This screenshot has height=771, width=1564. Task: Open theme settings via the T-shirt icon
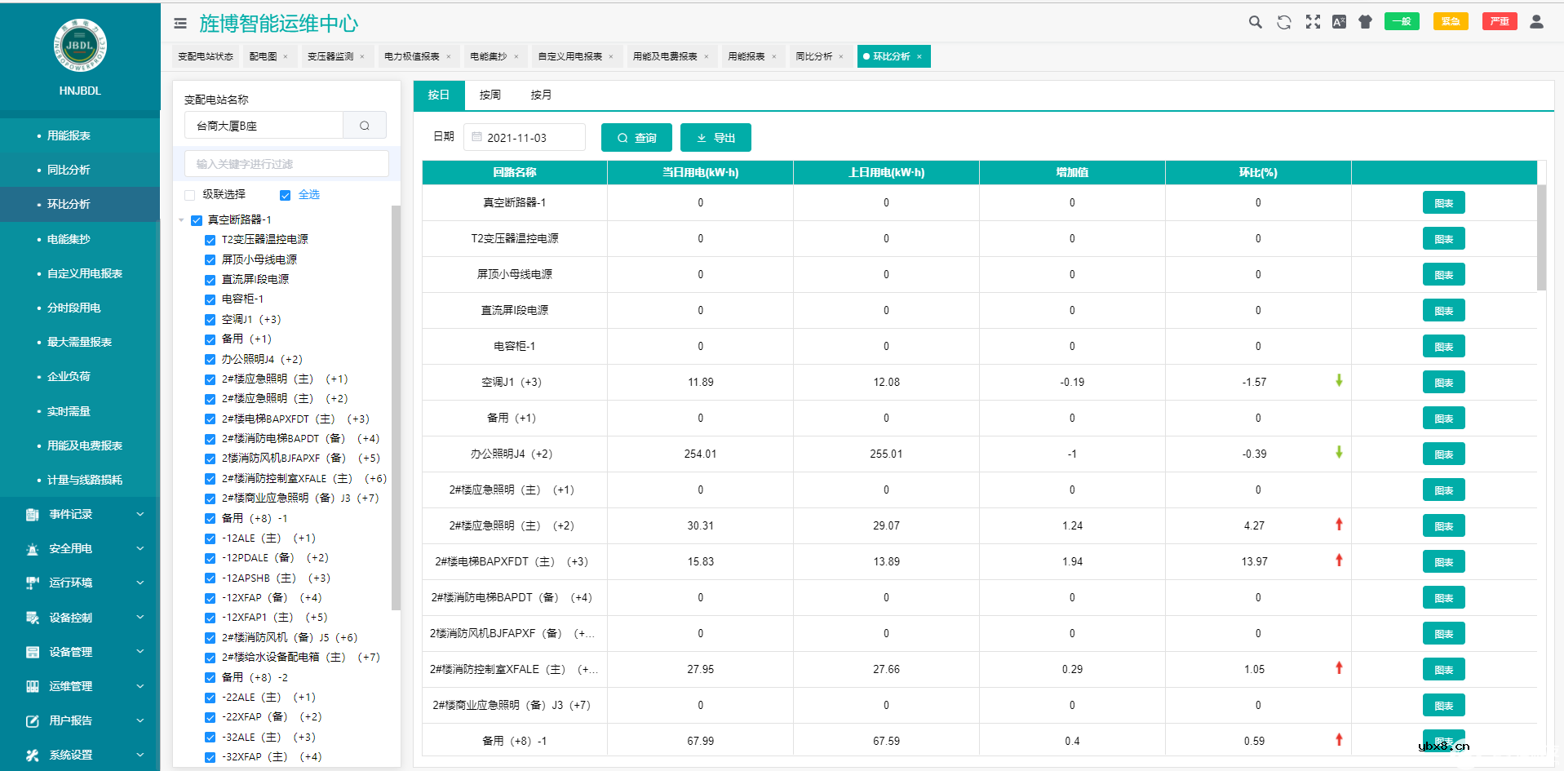[x=1365, y=22]
